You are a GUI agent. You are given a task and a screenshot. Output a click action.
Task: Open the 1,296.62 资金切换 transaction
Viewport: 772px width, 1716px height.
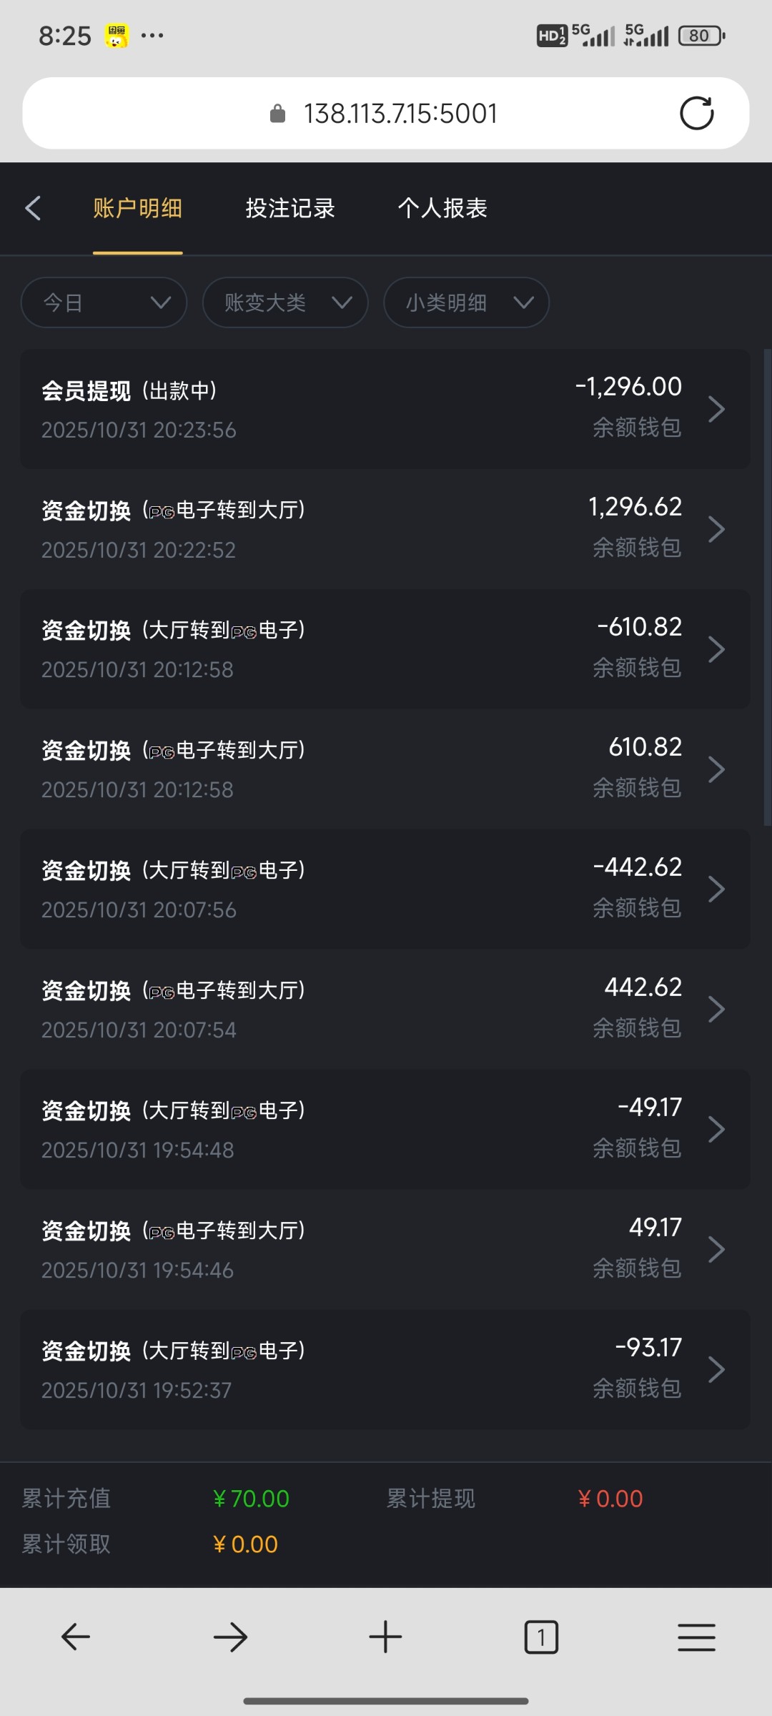point(385,529)
